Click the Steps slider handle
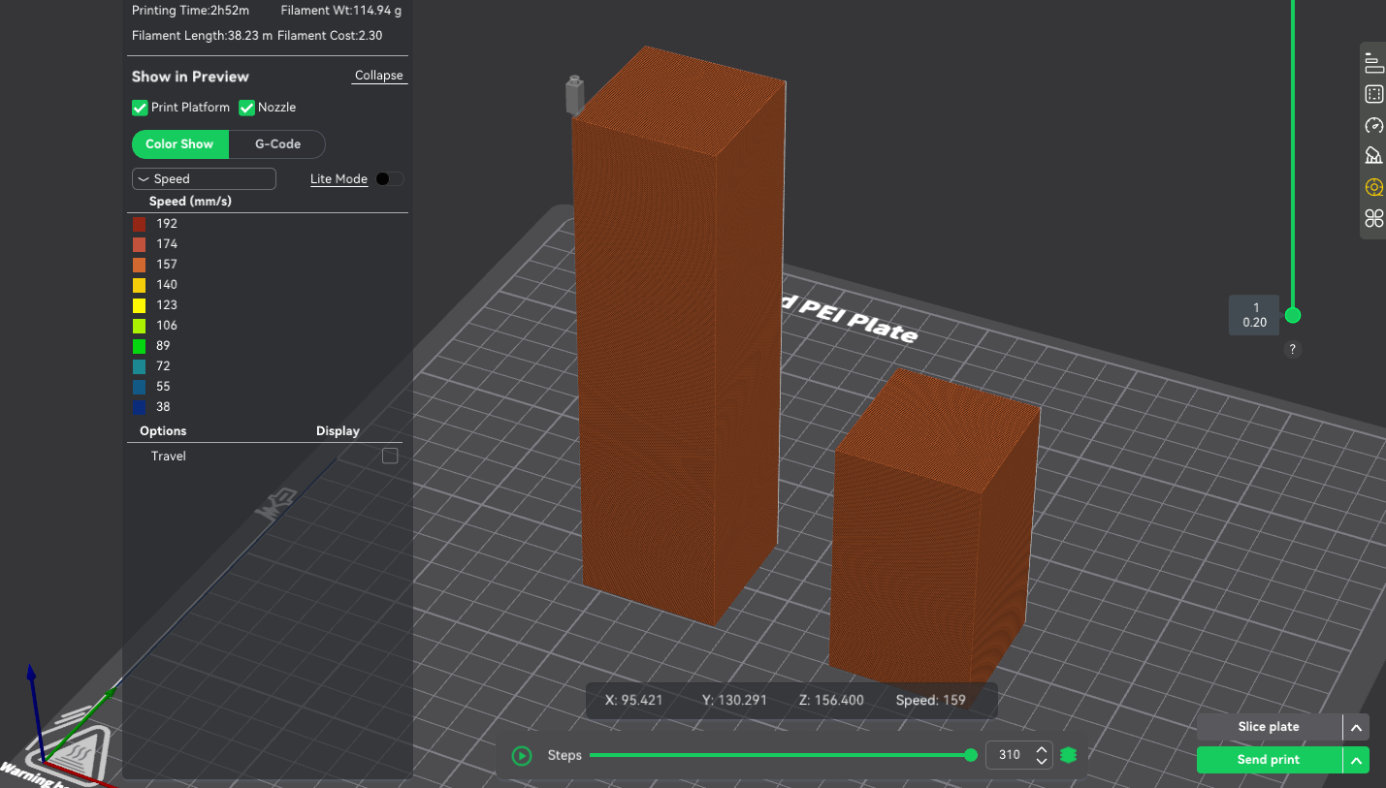The width and height of the screenshot is (1386, 788). 970,755
